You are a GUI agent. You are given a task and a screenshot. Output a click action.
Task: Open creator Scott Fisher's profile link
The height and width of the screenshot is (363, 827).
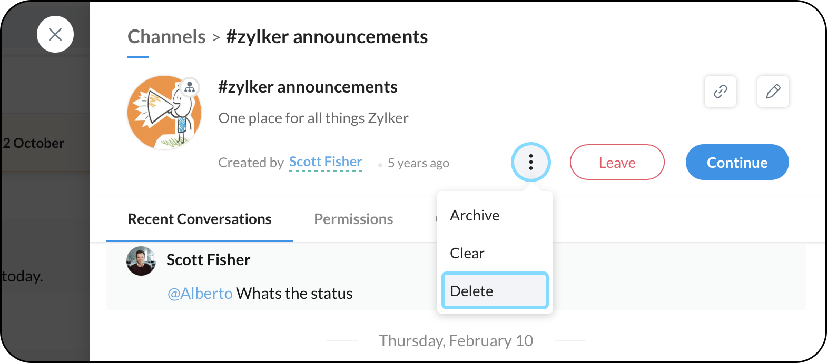point(326,162)
